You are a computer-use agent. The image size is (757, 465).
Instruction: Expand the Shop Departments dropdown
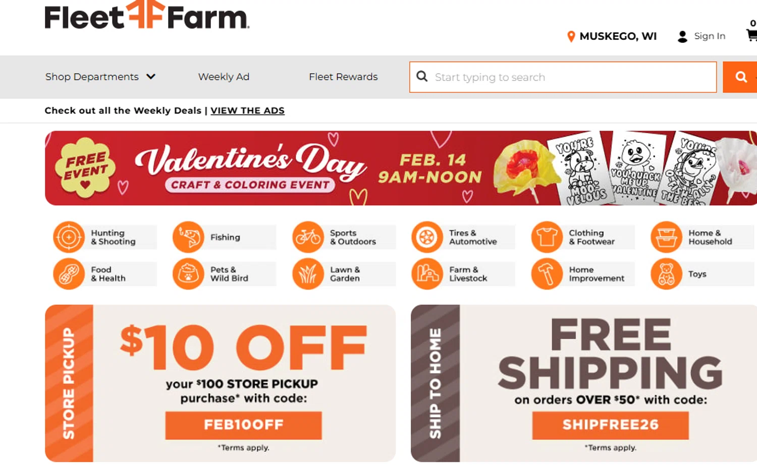pyautogui.click(x=100, y=77)
